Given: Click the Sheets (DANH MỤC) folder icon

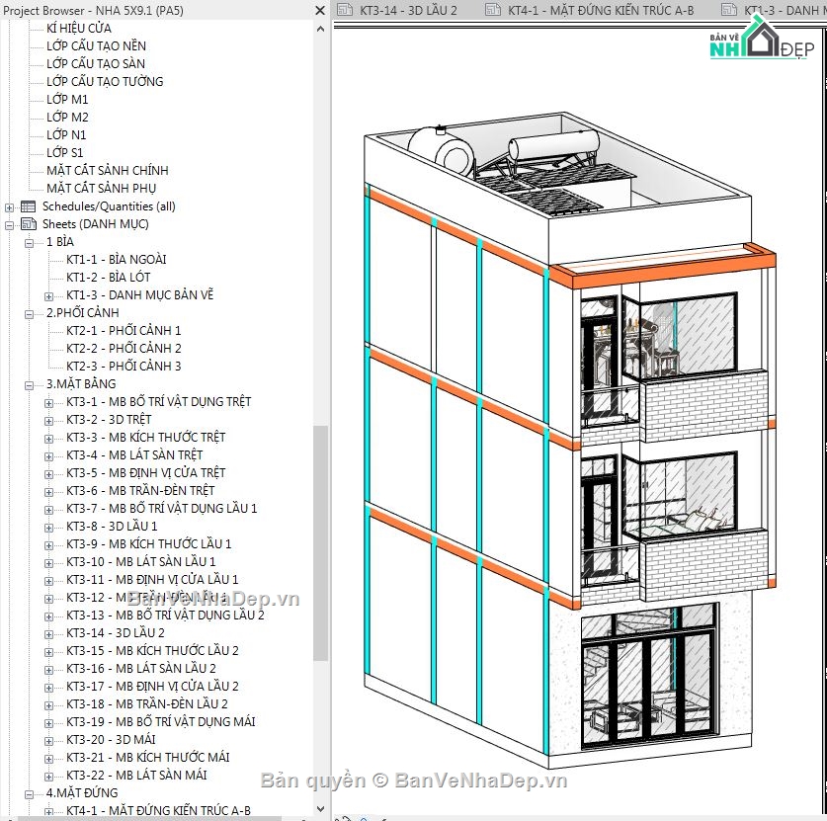Looking at the screenshot, I should pos(27,224).
